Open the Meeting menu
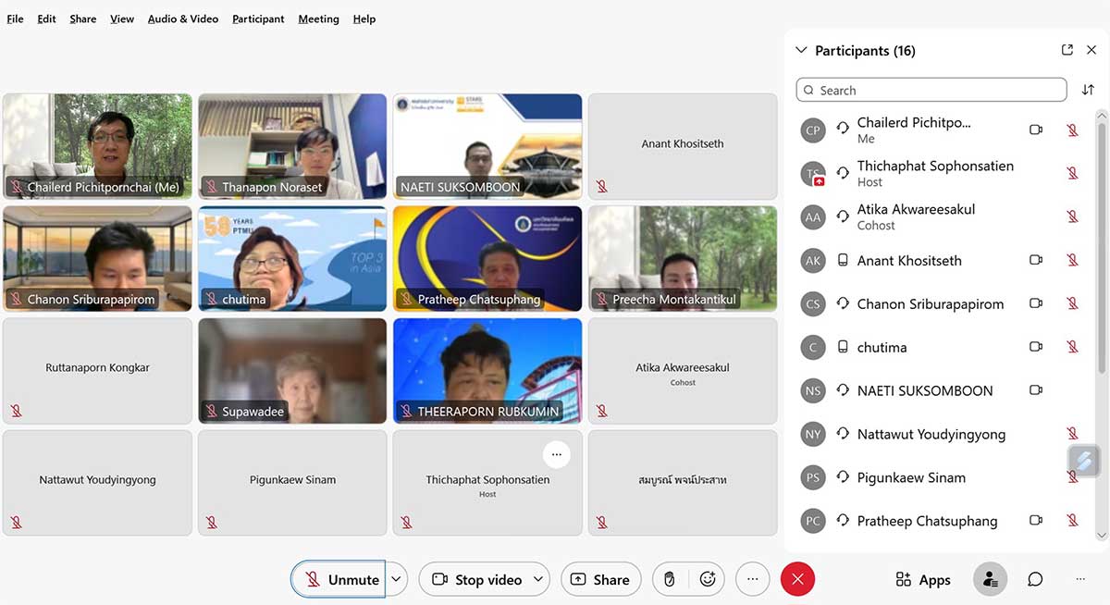This screenshot has height=605, width=1110. [318, 19]
